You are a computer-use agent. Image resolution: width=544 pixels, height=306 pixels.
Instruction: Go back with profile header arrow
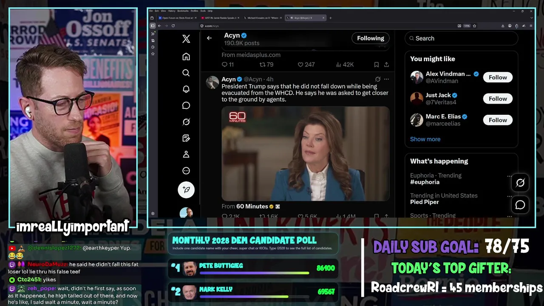tap(209, 38)
